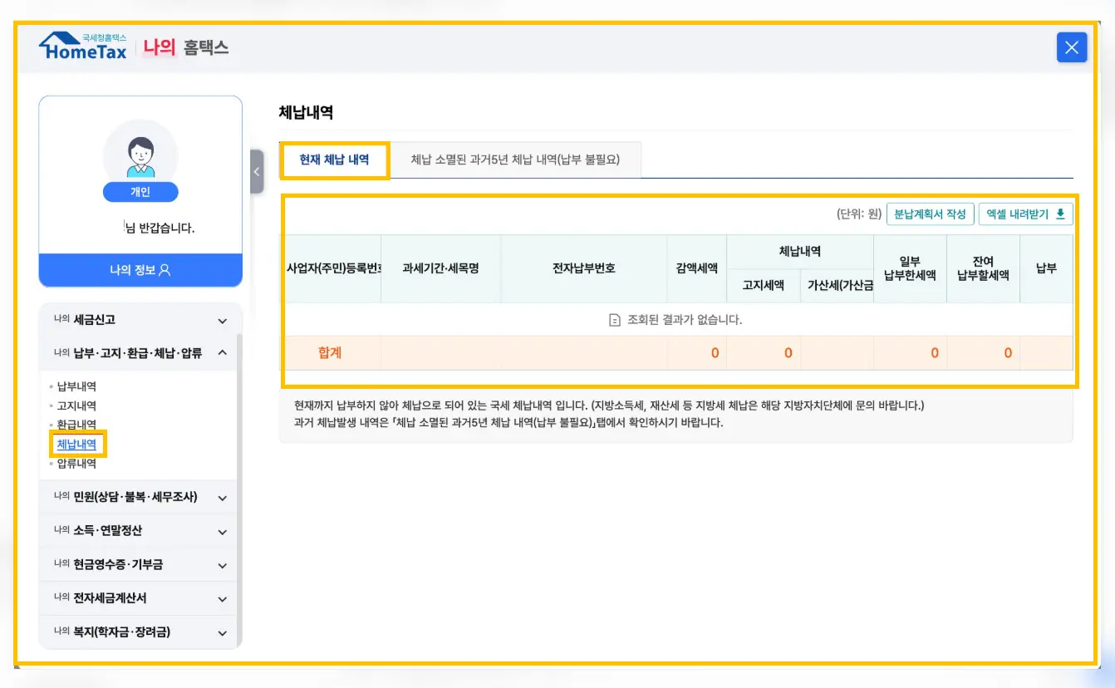Screen dimensions: 1115x688
Task: Click 조회된 결과가 없습니다 message
Action: pos(675,320)
